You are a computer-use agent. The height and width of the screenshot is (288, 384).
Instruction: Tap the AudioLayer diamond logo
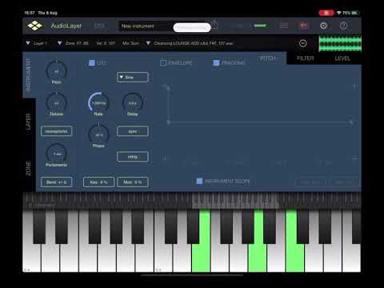click(34, 26)
